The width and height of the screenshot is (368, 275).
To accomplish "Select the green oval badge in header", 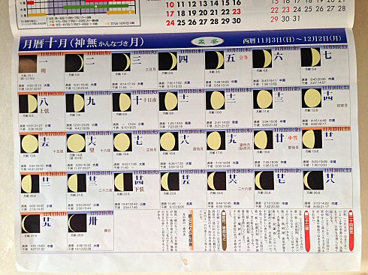I will [207, 42].
